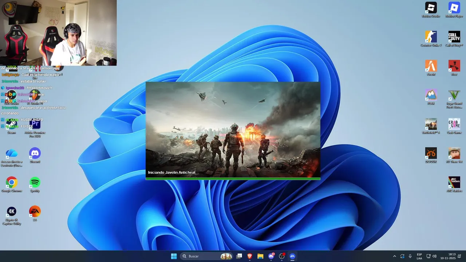The width and height of the screenshot is (466, 262).
Task: Open the Windows Start menu
Action: (174, 256)
